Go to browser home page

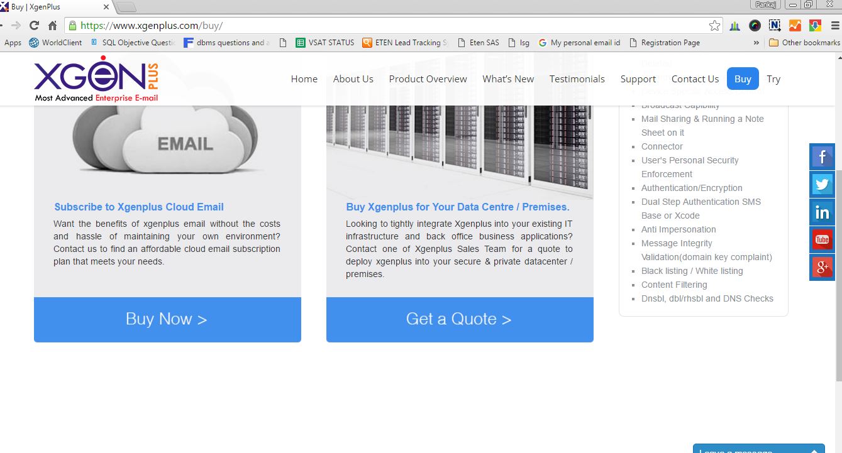click(x=53, y=26)
